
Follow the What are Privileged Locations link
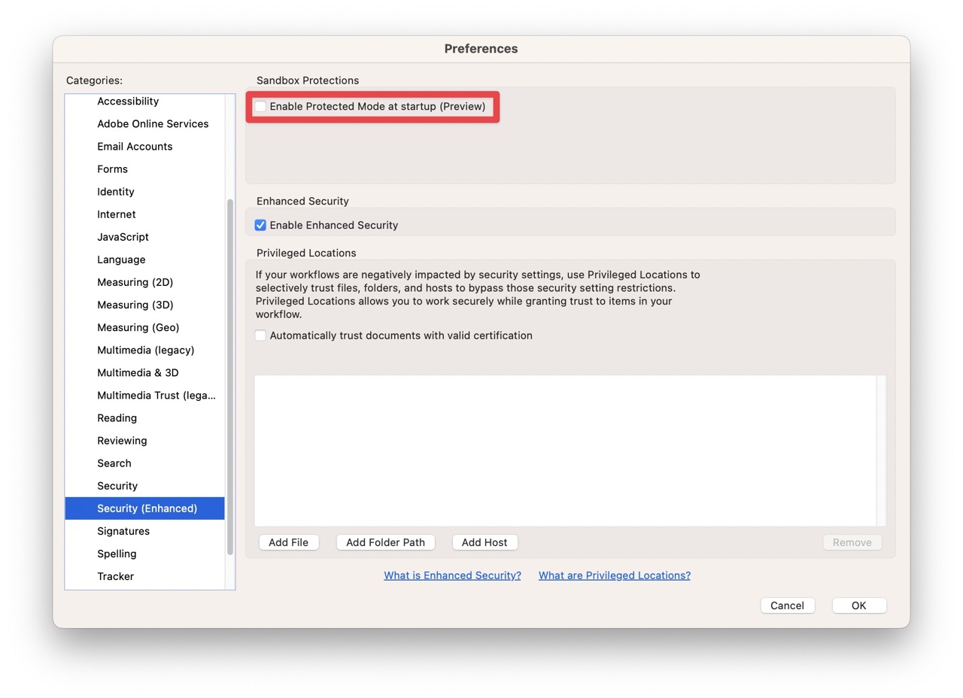point(615,575)
